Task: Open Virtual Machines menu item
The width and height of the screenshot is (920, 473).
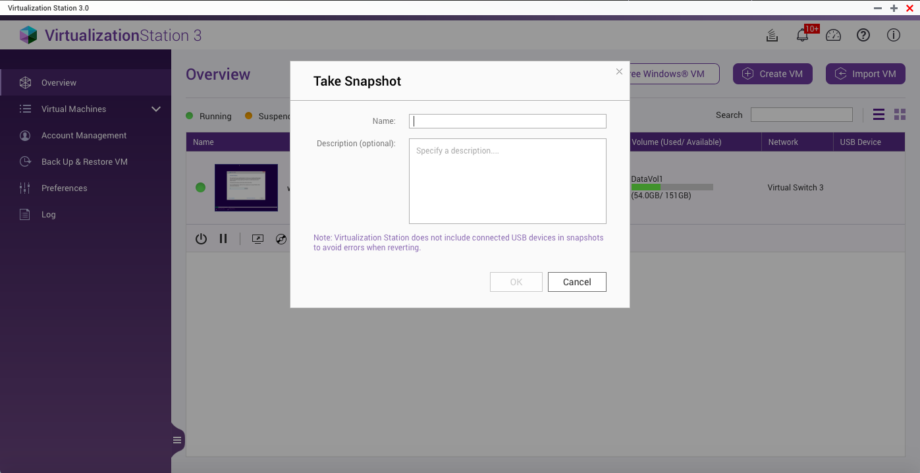Action: 86,109
